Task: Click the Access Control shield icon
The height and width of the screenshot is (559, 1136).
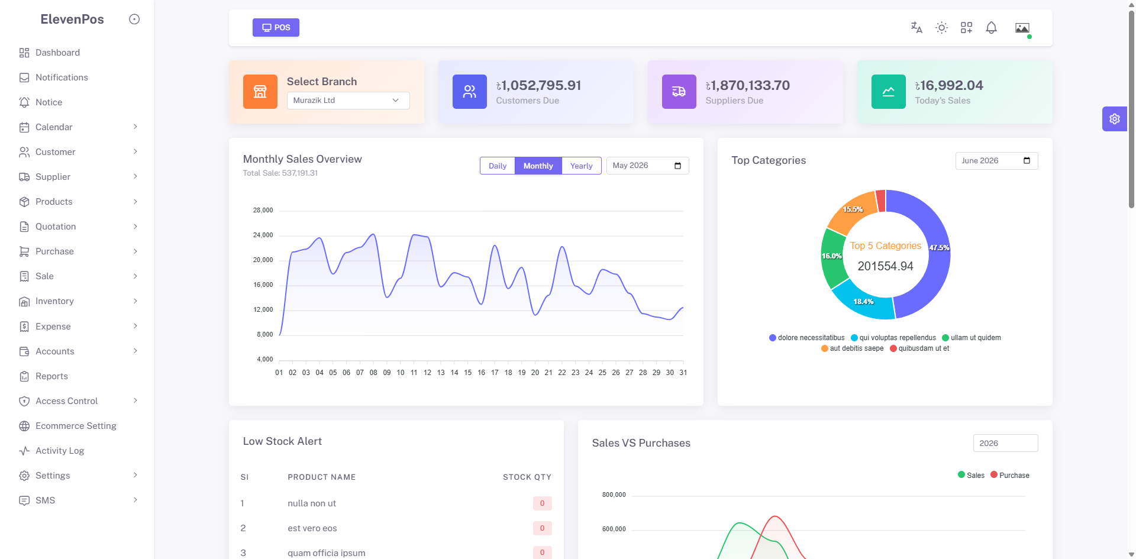Action: pos(24,401)
